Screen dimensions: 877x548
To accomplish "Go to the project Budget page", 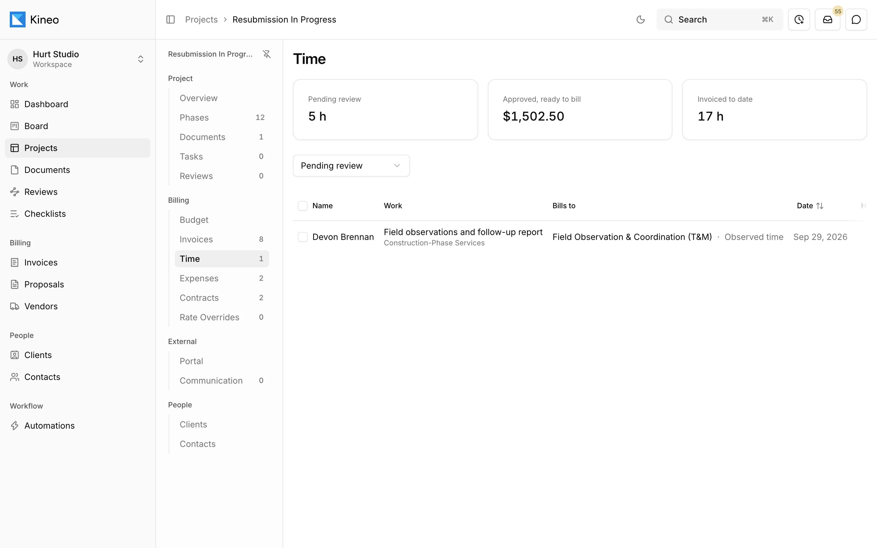I will coord(222,220).
